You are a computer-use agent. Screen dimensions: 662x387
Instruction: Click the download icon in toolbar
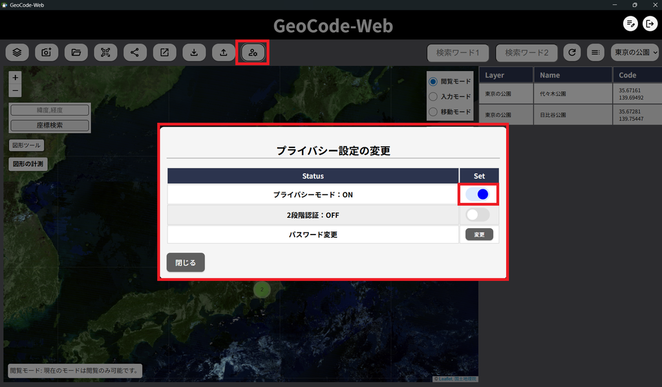[194, 52]
